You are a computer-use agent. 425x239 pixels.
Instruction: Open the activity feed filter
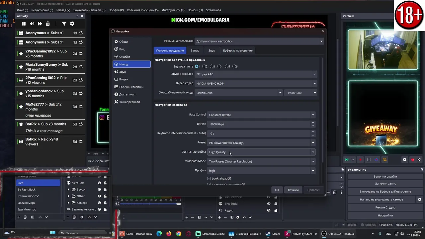click(64, 24)
